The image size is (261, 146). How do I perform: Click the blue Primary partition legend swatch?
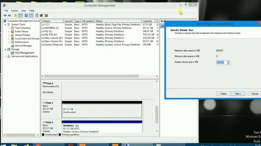point(60,135)
